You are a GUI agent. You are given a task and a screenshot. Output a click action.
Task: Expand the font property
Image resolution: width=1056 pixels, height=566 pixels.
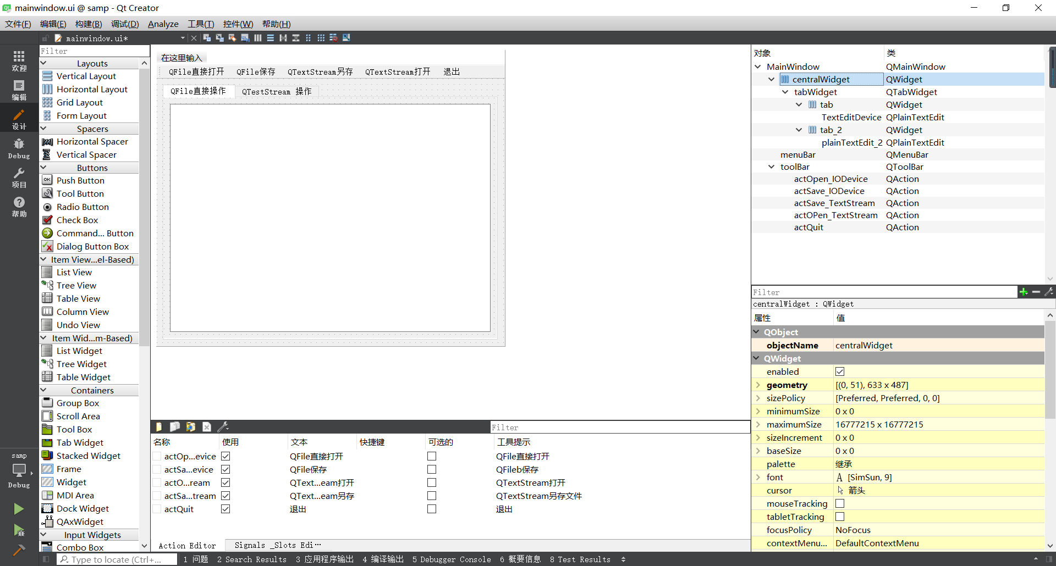758,477
